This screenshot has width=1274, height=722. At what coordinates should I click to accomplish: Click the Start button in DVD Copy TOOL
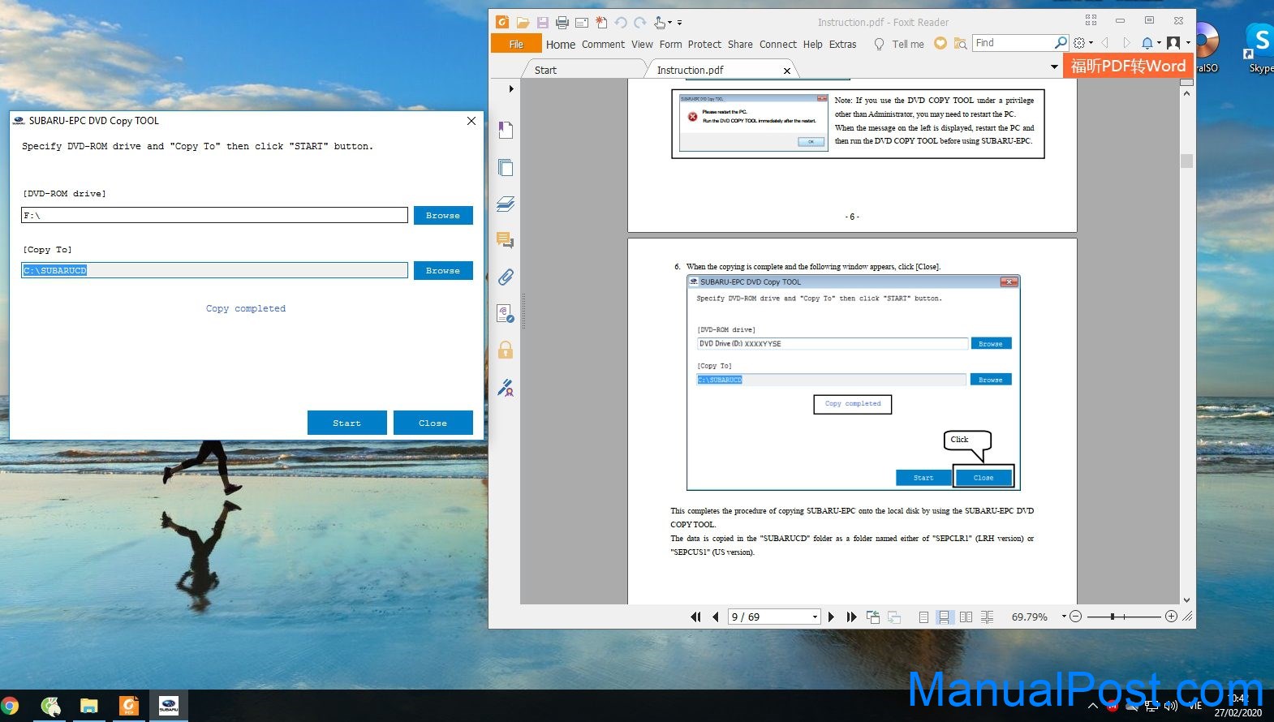pyautogui.click(x=346, y=423)
